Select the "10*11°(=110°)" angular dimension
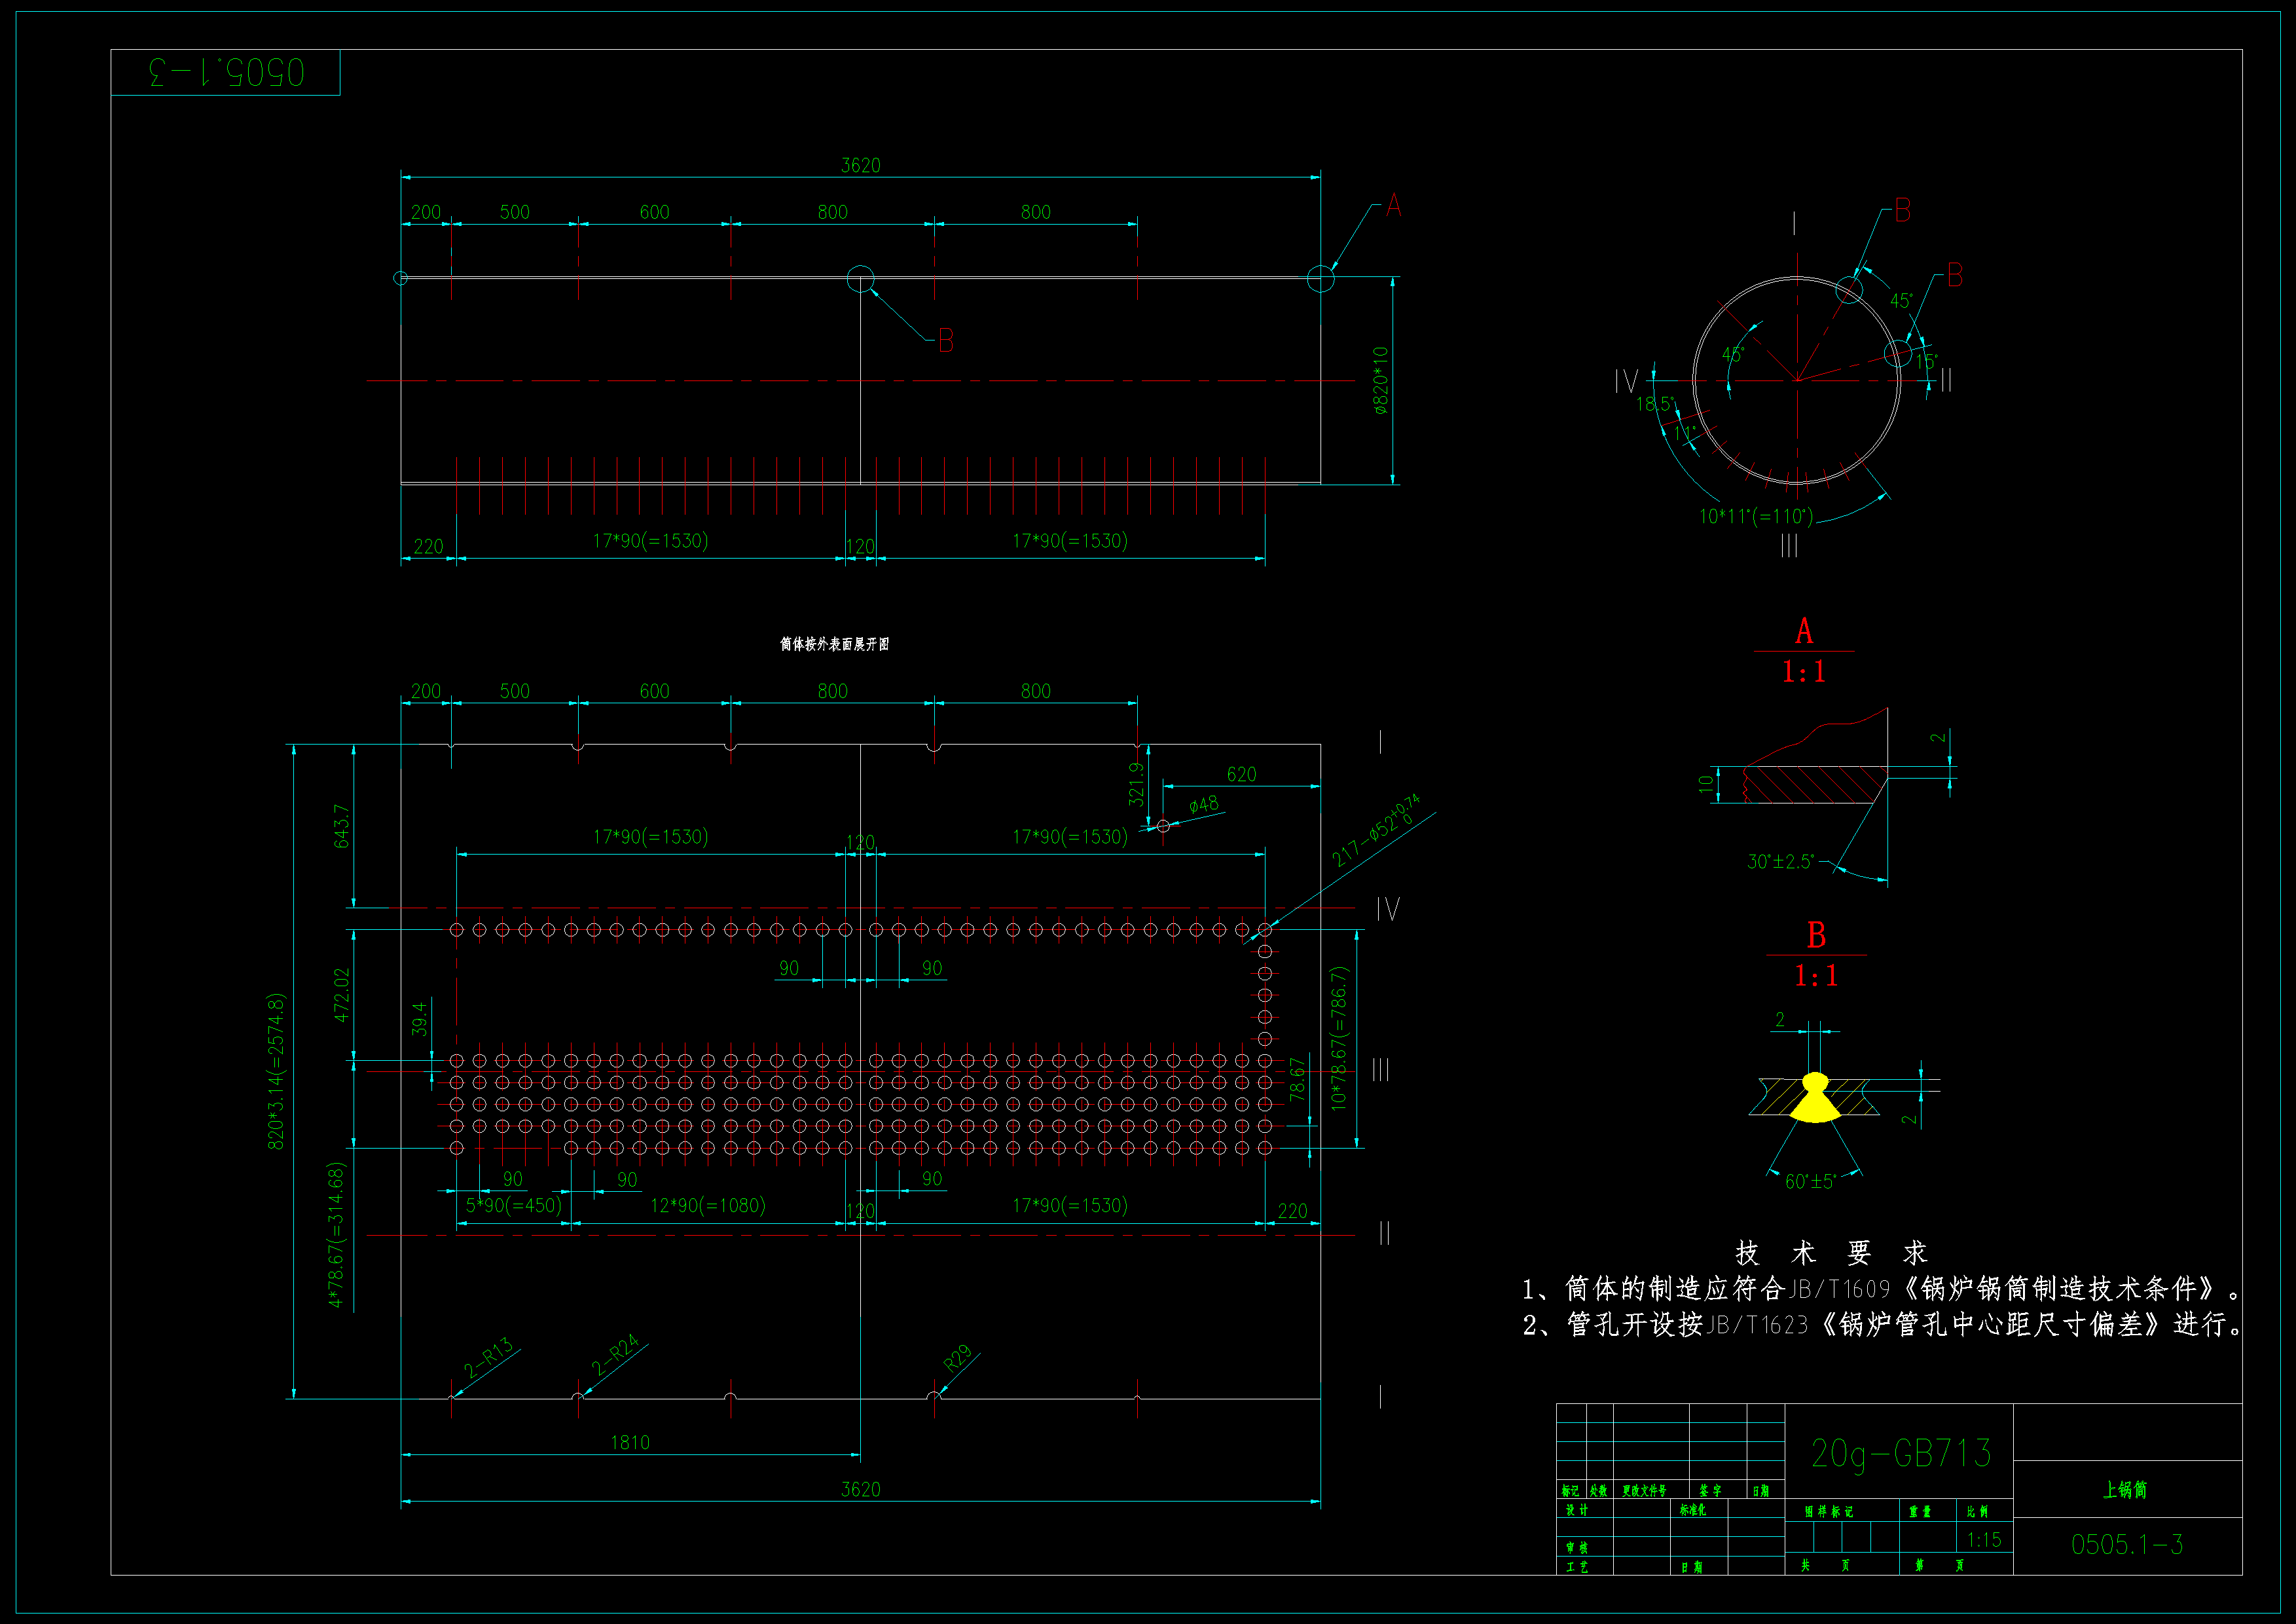Viewport: 2296px width, 1624px height. pos(1756,517)
